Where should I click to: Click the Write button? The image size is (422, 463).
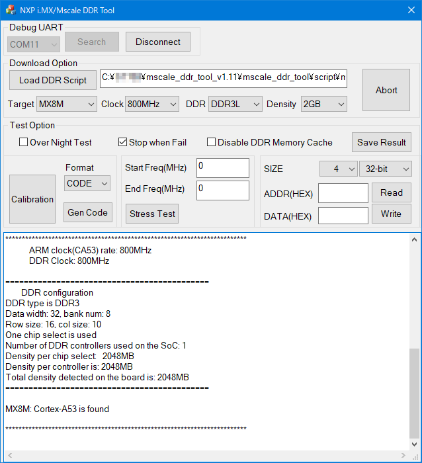pos(392,214)
